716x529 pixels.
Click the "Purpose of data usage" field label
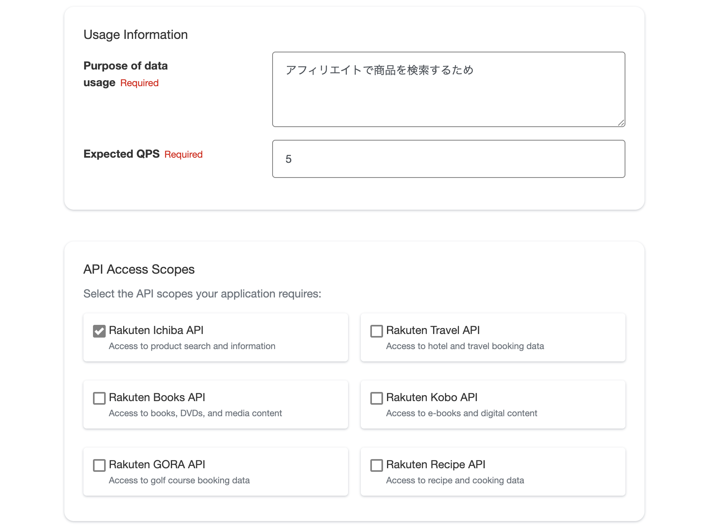[125, 66]
